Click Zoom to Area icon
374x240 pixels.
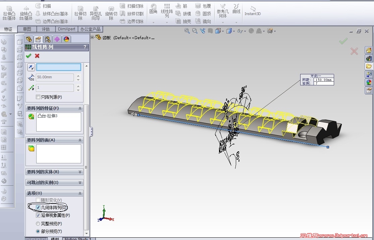[x=195, y=31]
